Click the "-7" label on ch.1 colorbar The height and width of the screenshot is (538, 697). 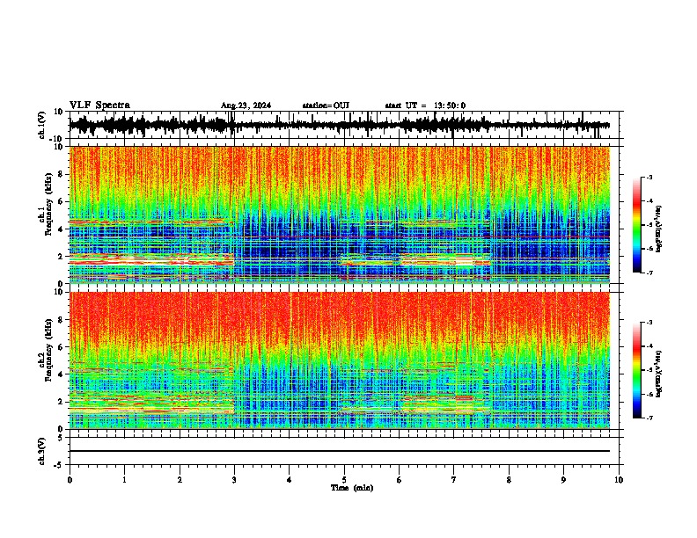tap(649, 273)
